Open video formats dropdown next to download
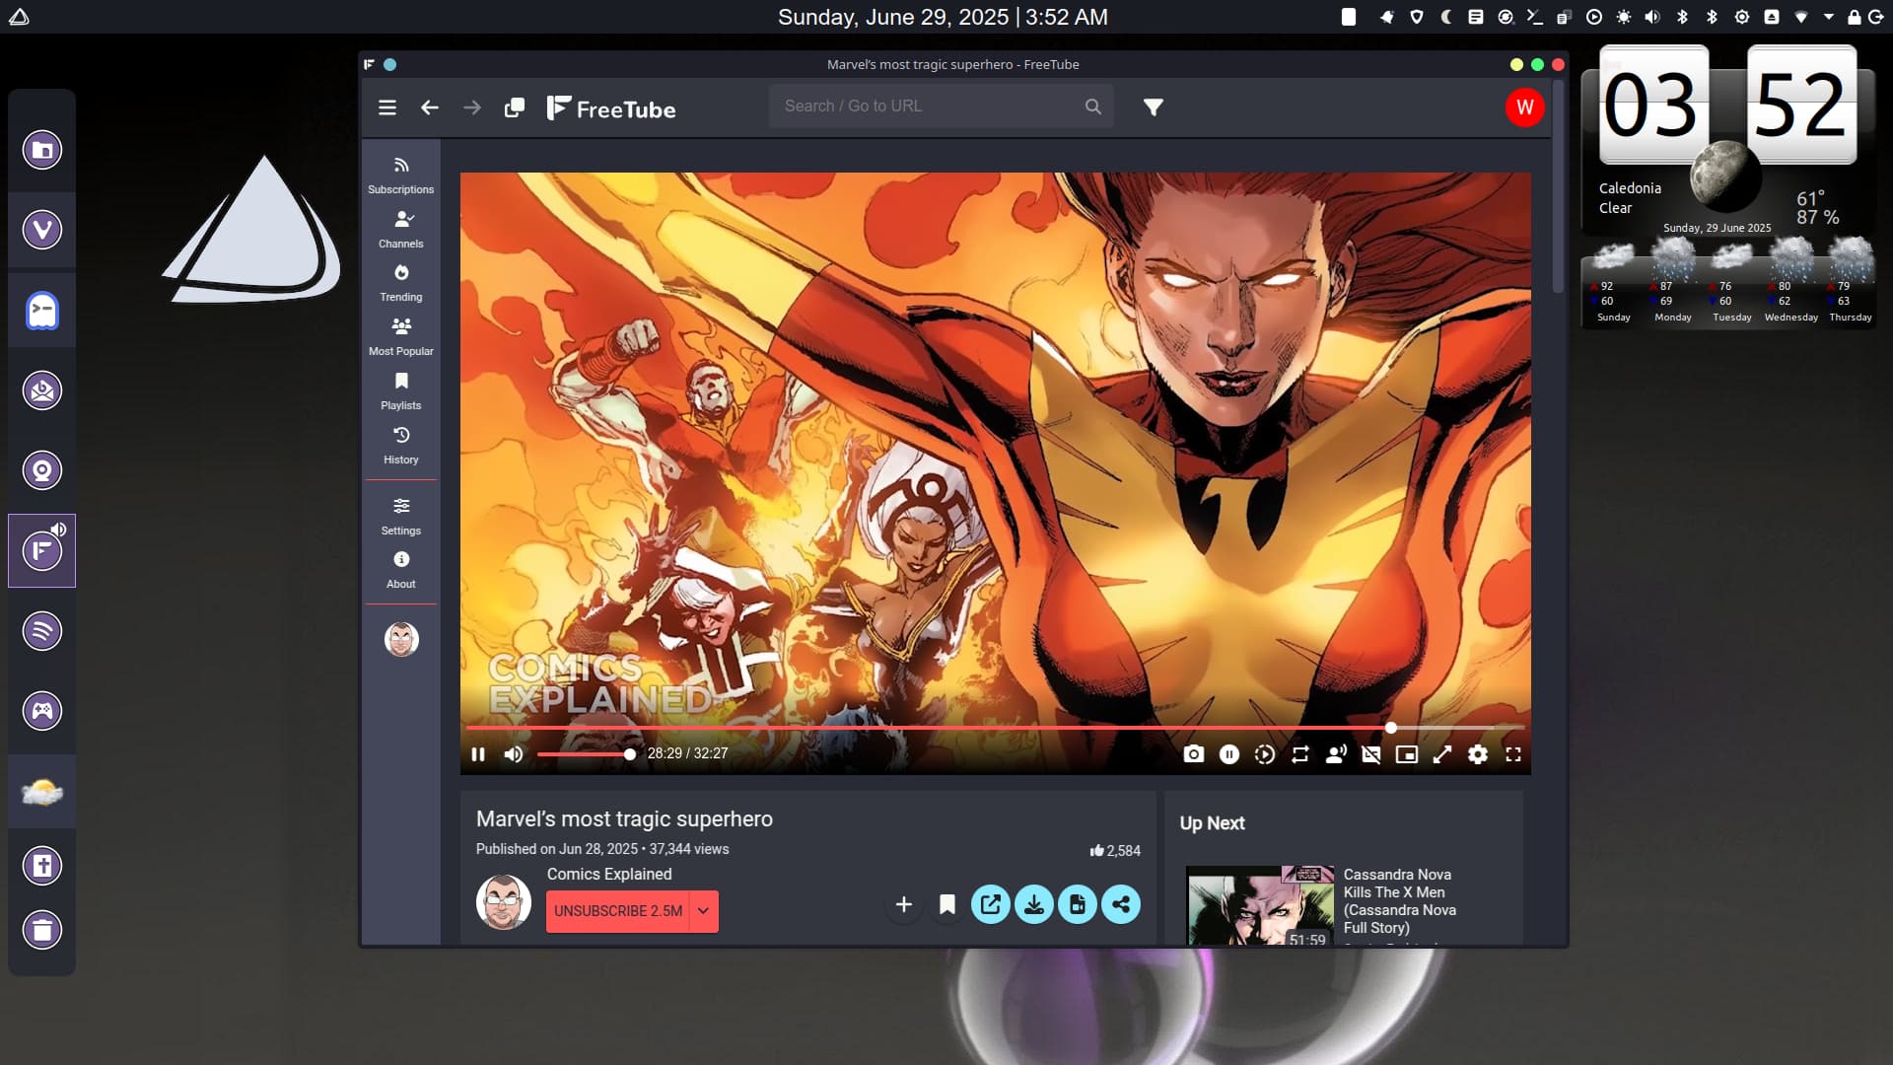 pos(1078,904)
